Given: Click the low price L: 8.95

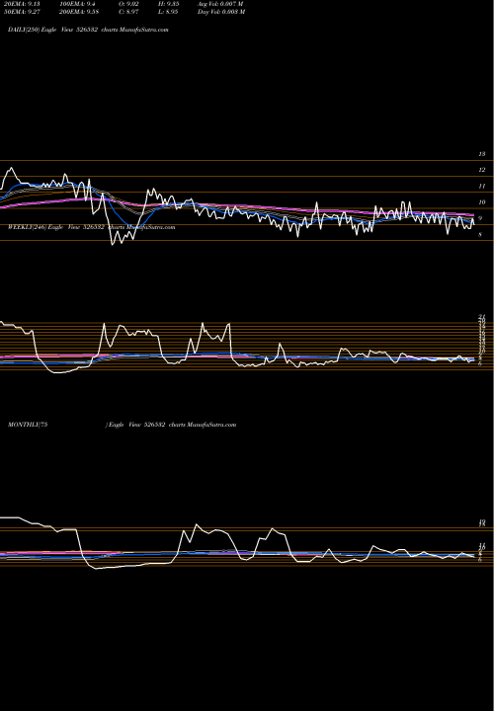Looking at the screenshot, I should [x=168, y=12].
